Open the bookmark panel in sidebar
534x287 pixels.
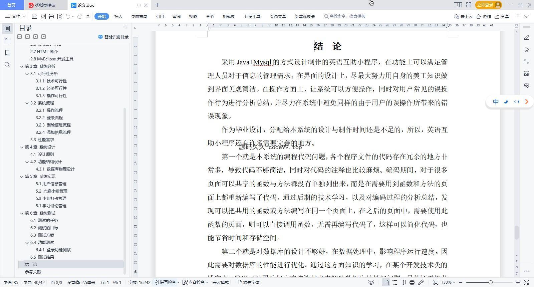point(7,53)
